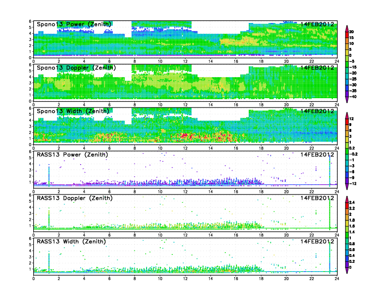Click hour tick 24 under RASS13 Width panel
This screenshot has width=387, height=299.
coord(337,278)
